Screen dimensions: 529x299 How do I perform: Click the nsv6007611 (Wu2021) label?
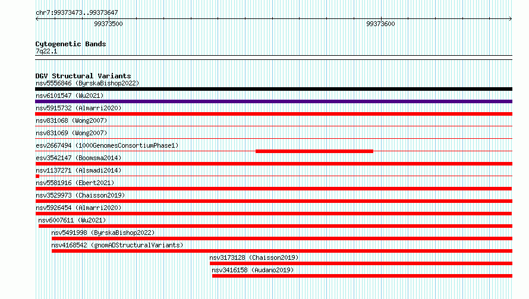pyautogui.click(x=72, y=220)
